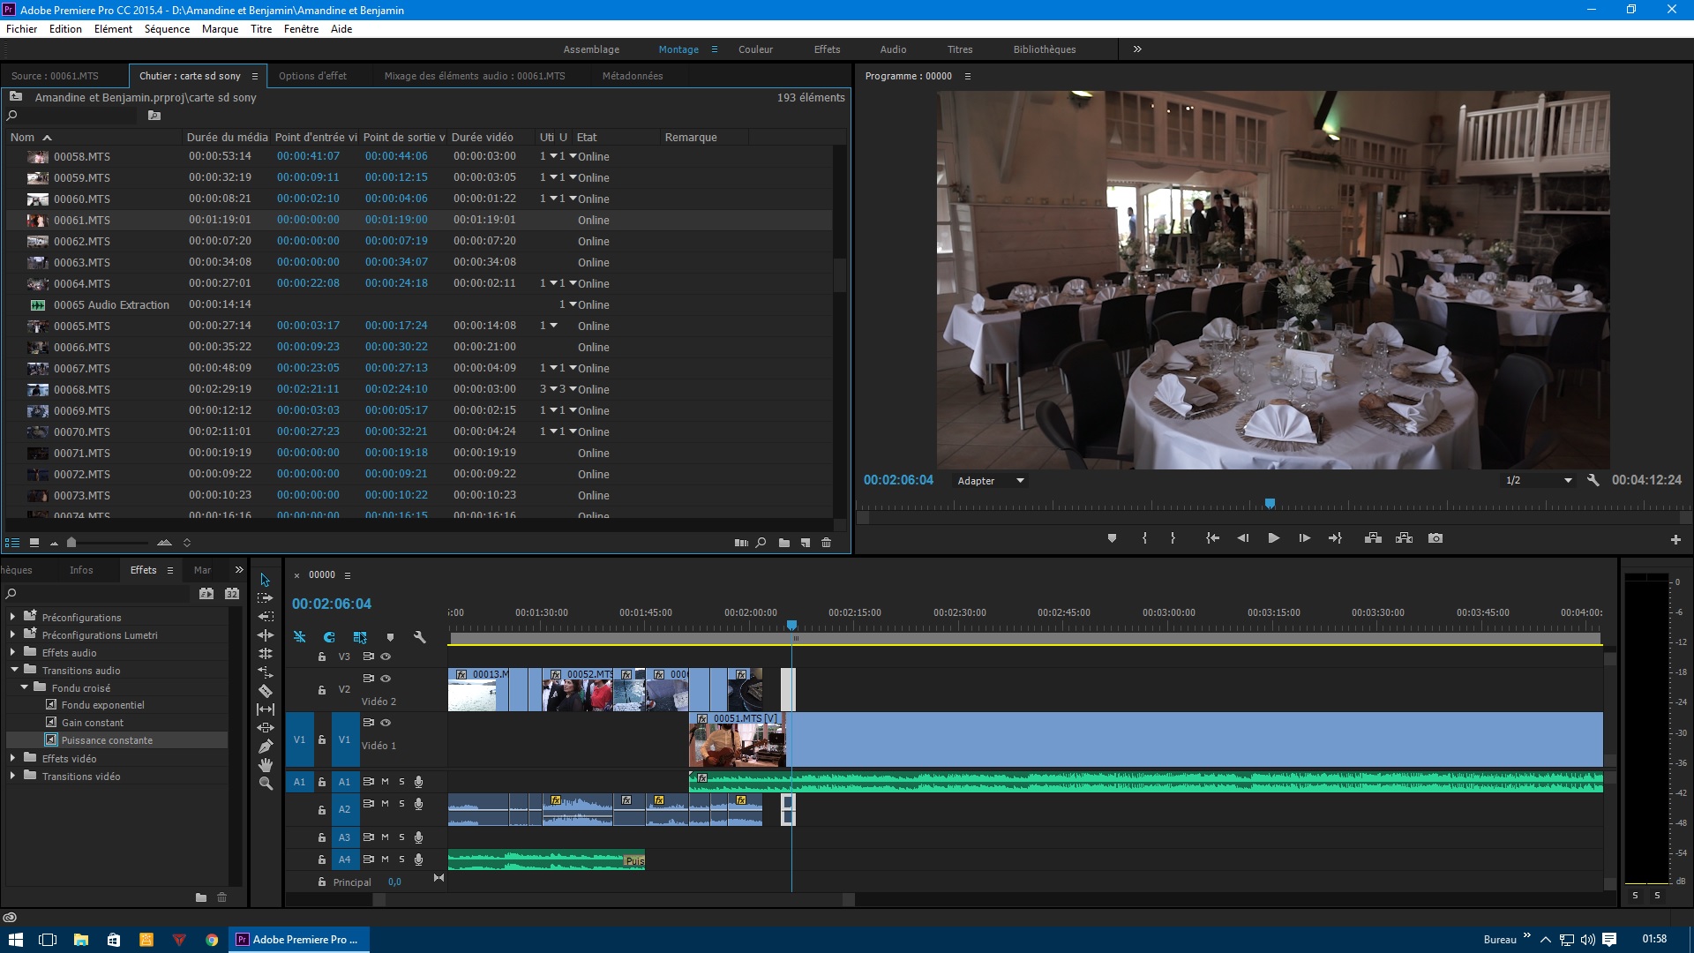Select the Pen tool

click(265, 747)
